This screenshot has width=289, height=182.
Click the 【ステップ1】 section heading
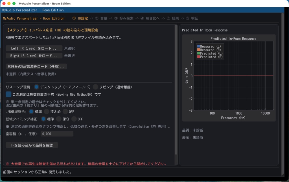coord(52,30)
